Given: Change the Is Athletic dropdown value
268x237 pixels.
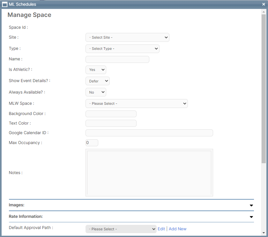Looking at the screenshot, I should click(x=96, y=70).
